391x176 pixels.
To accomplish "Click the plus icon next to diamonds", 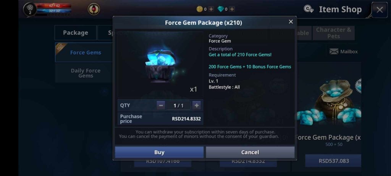I will [232, 9].
